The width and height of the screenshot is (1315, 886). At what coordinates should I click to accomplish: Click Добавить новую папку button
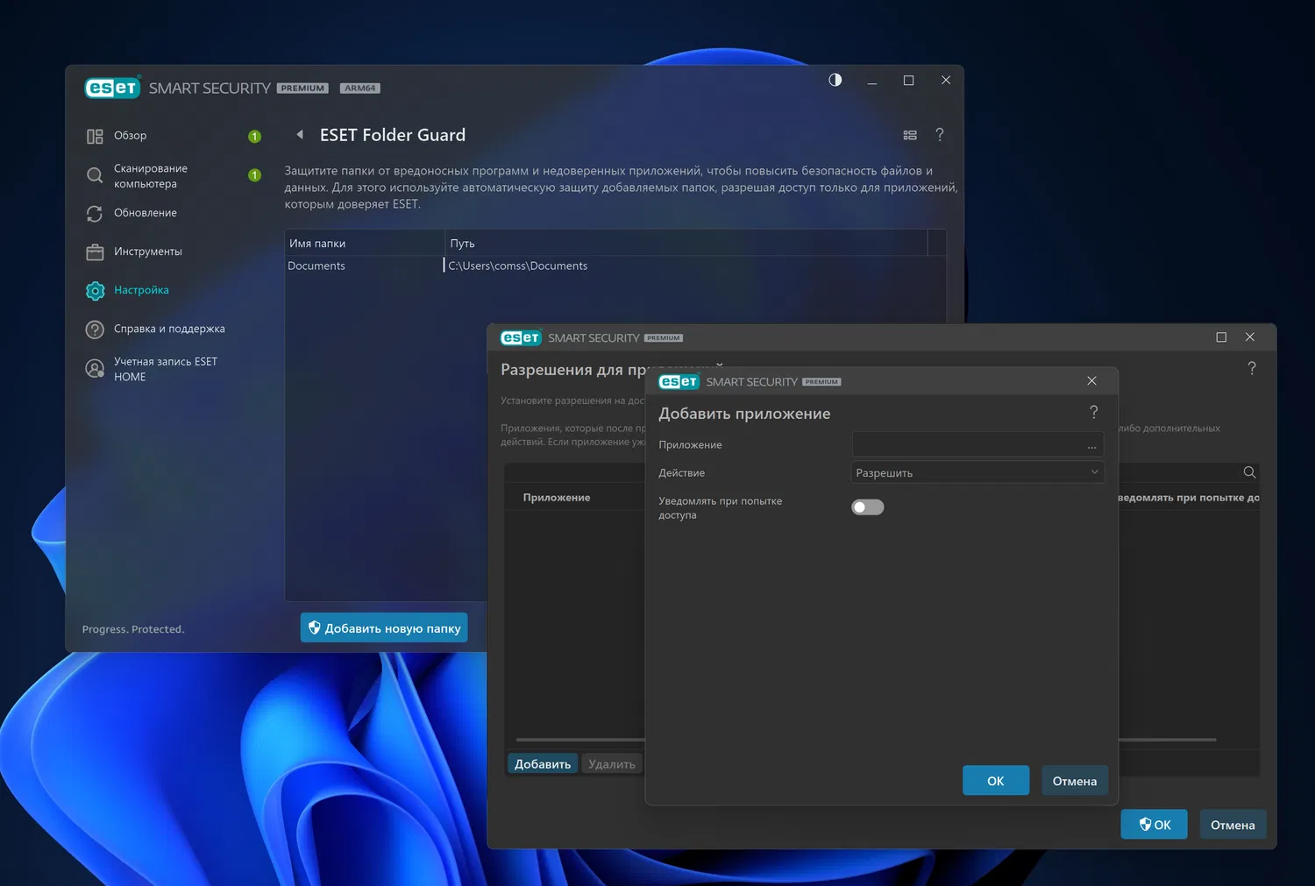[x=384, y=627]
